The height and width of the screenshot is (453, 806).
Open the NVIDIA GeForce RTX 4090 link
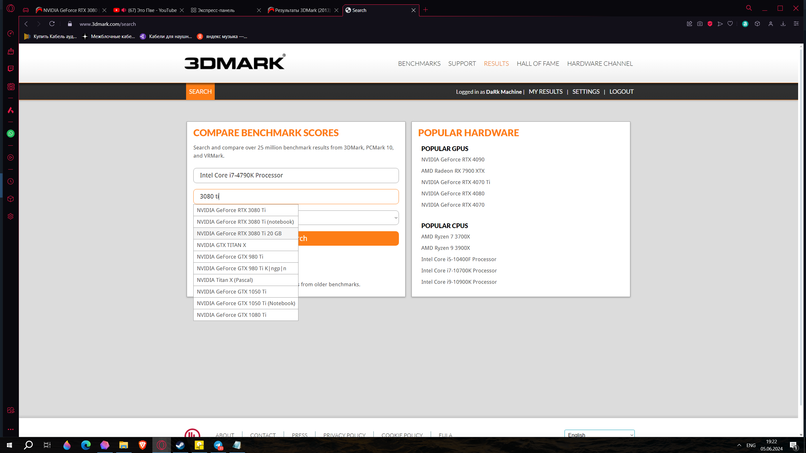452,159
